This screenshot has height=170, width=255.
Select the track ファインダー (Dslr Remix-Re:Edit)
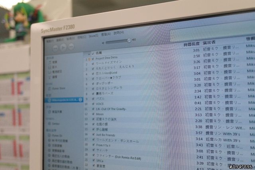click(x=119, y=157)
